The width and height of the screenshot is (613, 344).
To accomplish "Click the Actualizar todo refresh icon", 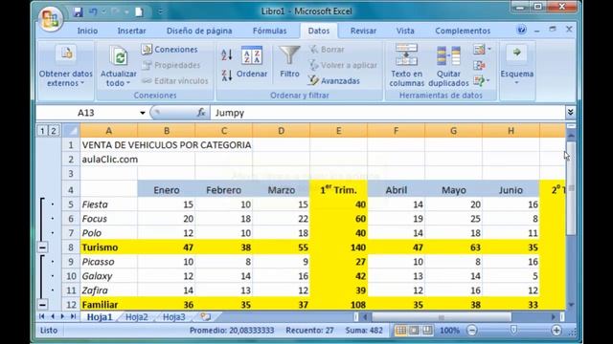I will pyautogui.click(x=118, y=56).
